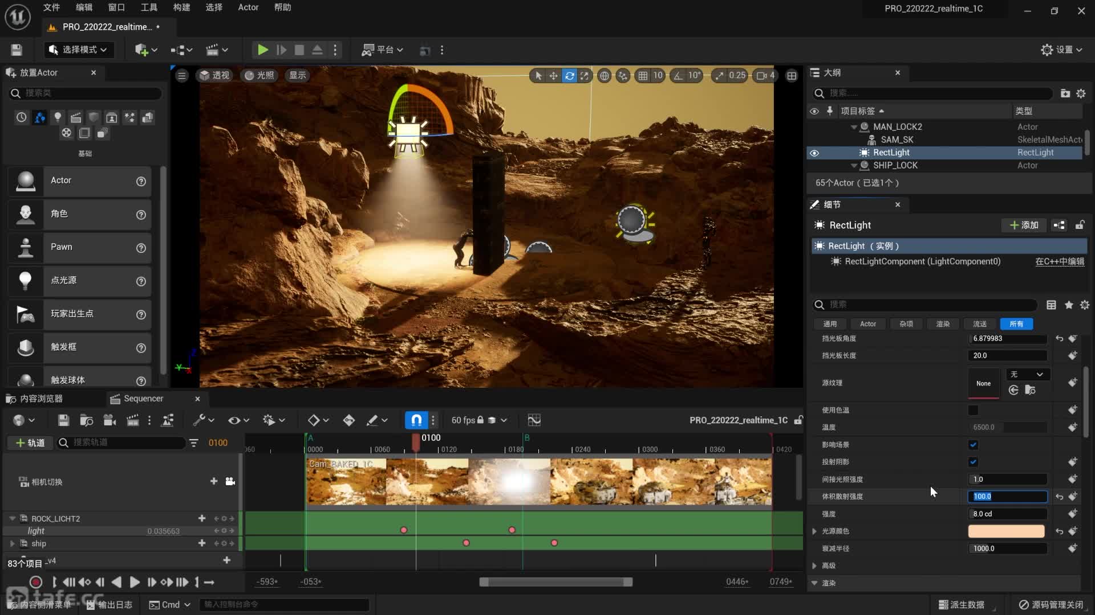
Task: Uncheck the 影响场景 checkbox
Action: 973,445
